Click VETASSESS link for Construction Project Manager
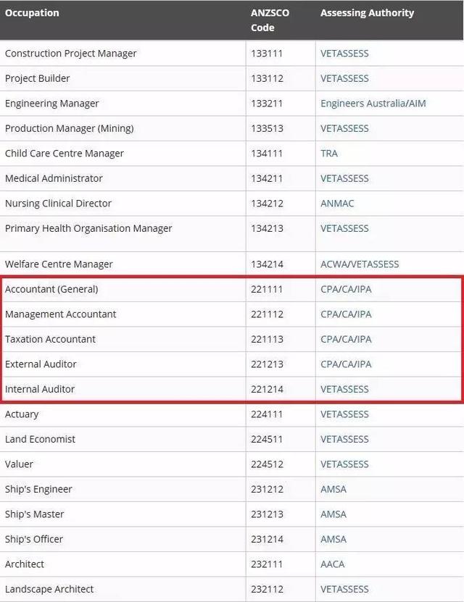This screenshot has width=464, height=602. 344,54
